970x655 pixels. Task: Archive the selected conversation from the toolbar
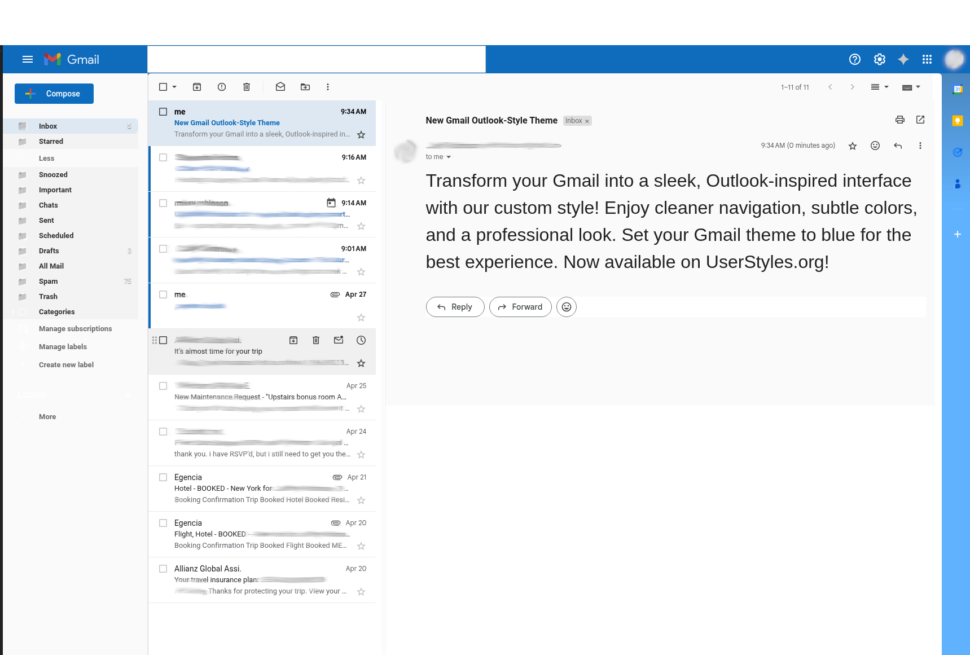(196, 86)
